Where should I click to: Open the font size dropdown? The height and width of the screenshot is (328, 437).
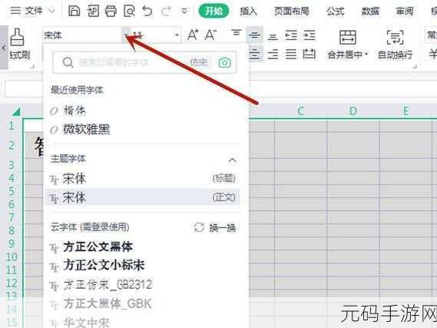click(177, 35)
